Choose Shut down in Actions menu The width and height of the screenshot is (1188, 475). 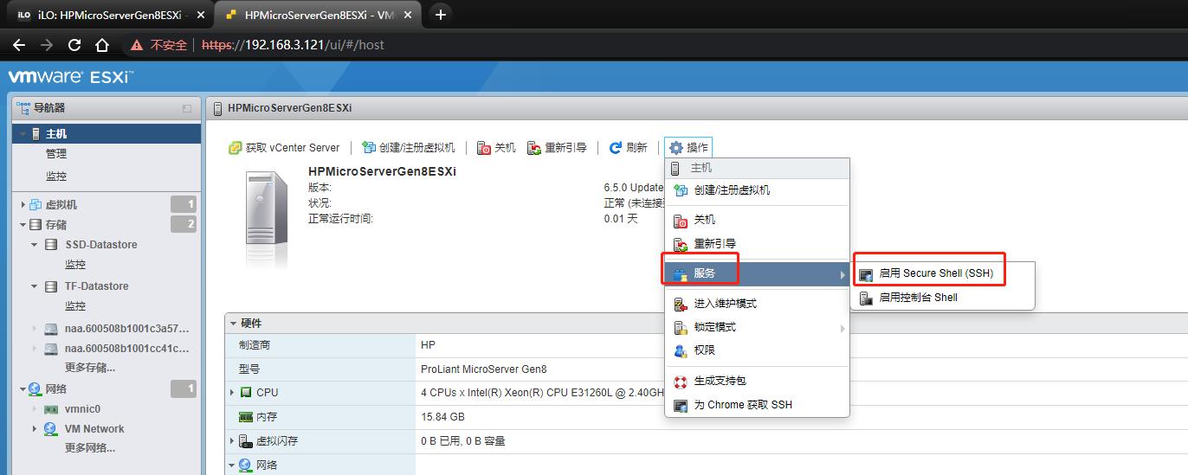pyautogui.click(x=757, y=220)
